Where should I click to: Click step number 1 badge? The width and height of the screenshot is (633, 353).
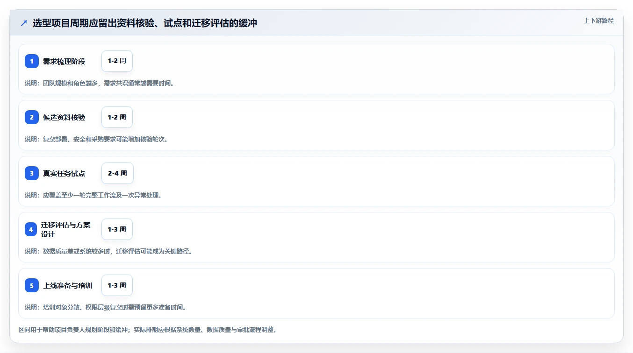32,61
